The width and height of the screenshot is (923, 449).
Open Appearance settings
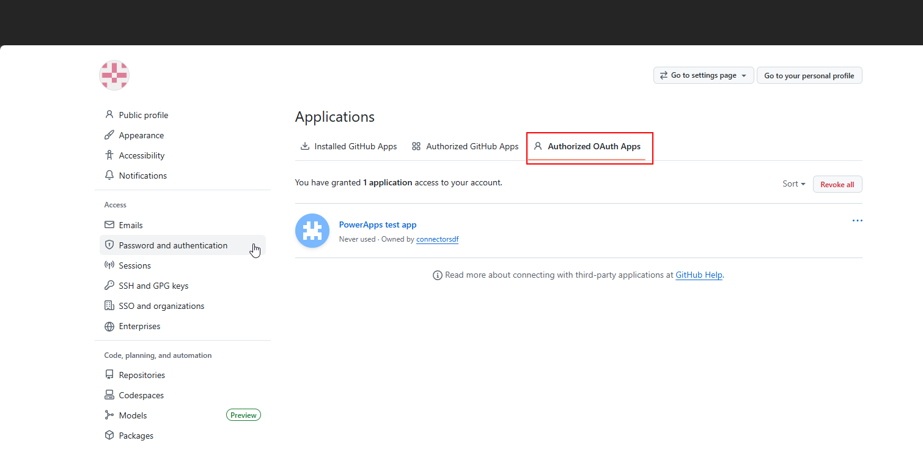[x=183, y=135]
